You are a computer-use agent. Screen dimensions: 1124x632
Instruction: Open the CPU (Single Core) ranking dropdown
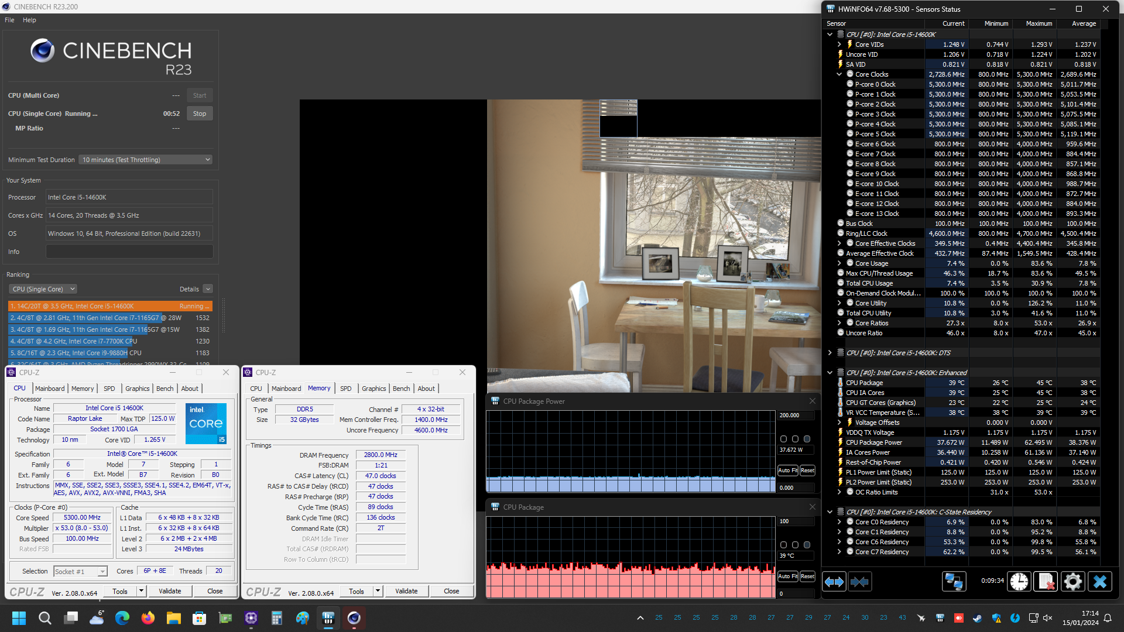[x=43, y=289]
